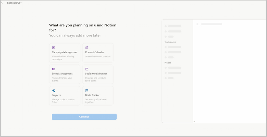Viewport: 267px width, 137px height.
Task: Click the 'What are you planning' heading
Action: (83, 28)
